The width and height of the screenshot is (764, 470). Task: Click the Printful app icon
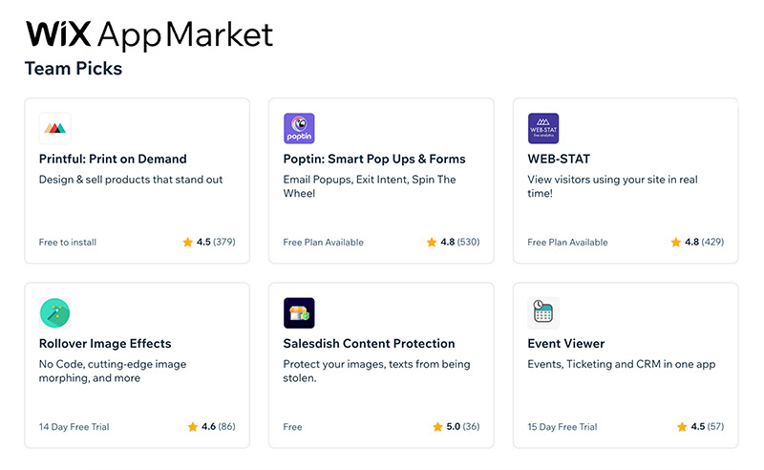55,128
